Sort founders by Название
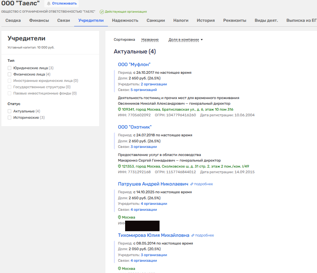This screenshot has width=317, height=273. [x=150, y=40]
